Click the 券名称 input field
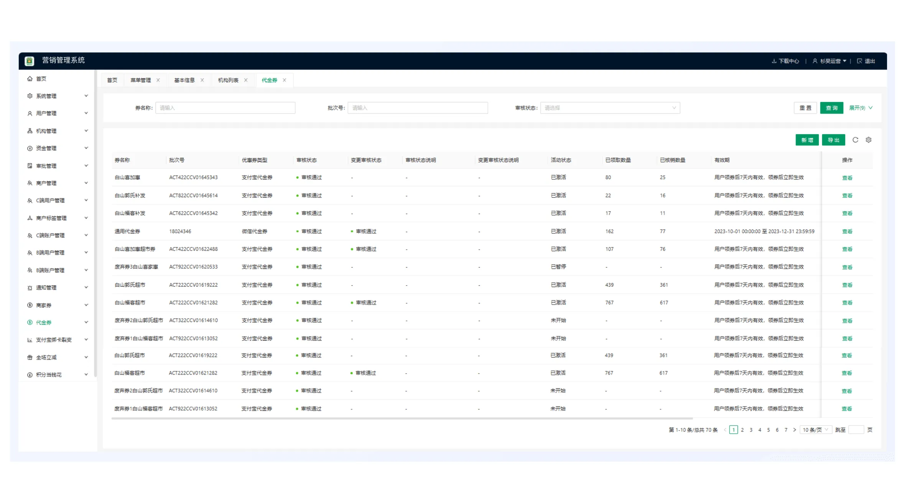Screen dimensions: 905x503 (225, 108)
